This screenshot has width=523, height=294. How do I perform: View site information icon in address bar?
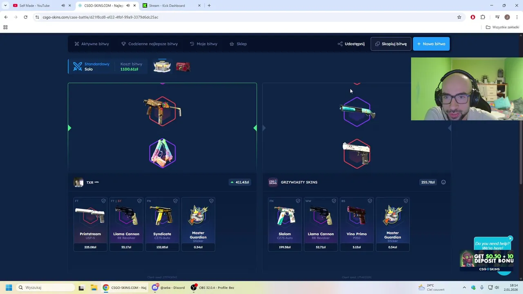click(37, 17)
